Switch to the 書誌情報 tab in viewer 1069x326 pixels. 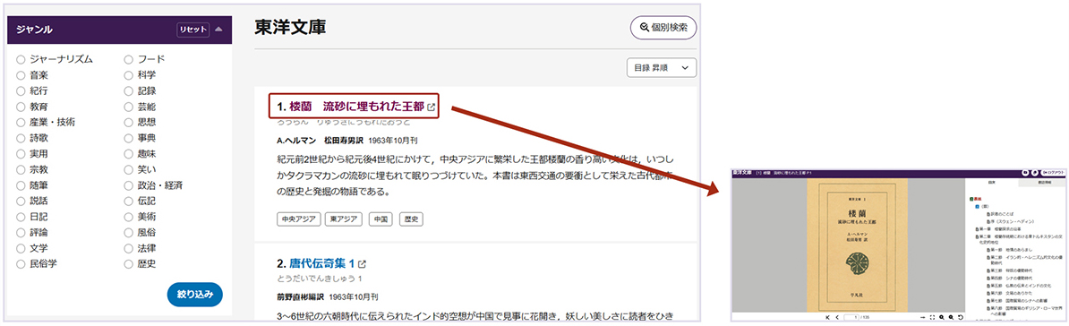tap(1042, 183)
